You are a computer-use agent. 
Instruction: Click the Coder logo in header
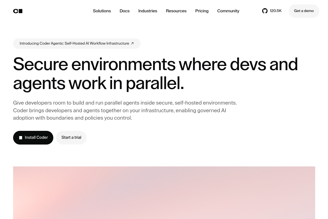18,11
